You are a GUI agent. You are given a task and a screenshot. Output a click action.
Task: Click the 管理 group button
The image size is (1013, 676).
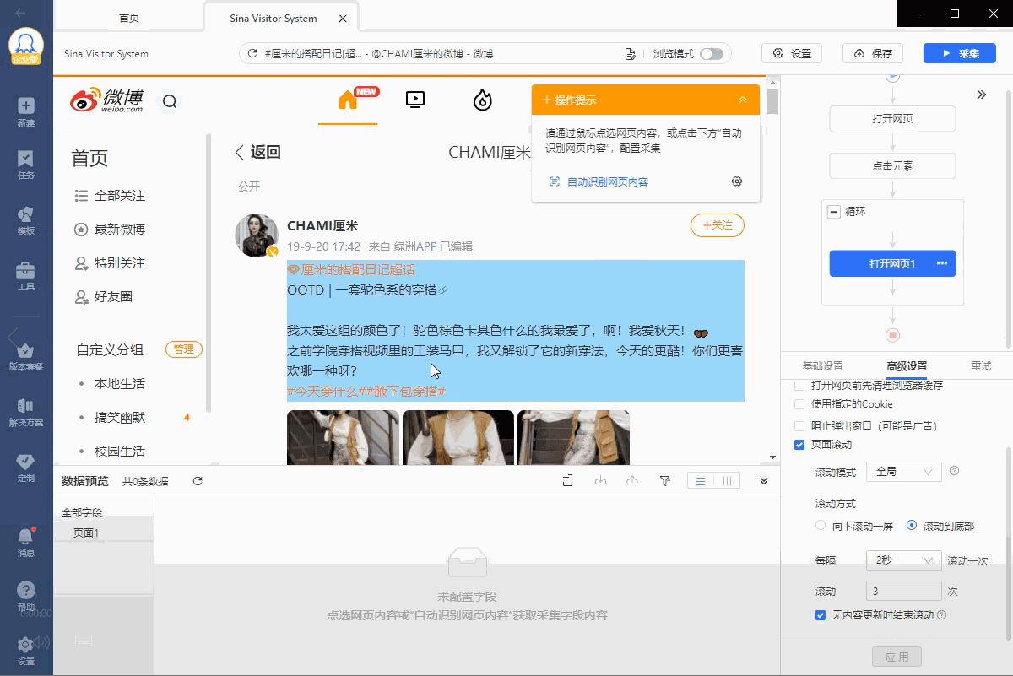pyautogui.click(x=184, y=349)
